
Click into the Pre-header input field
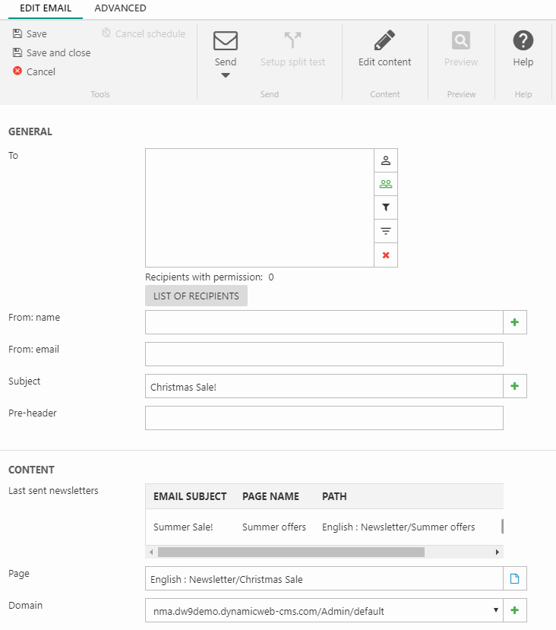(x=324, y=418)
